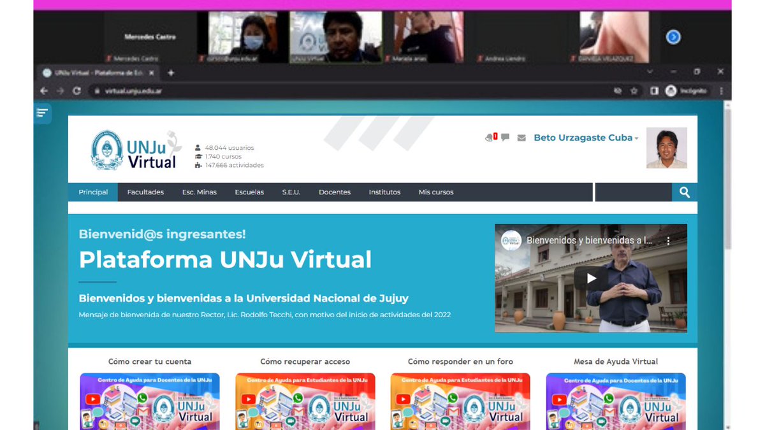
Task: Open the Cómo crear tu cuenta thumbnail
Action: coord(150,401)
